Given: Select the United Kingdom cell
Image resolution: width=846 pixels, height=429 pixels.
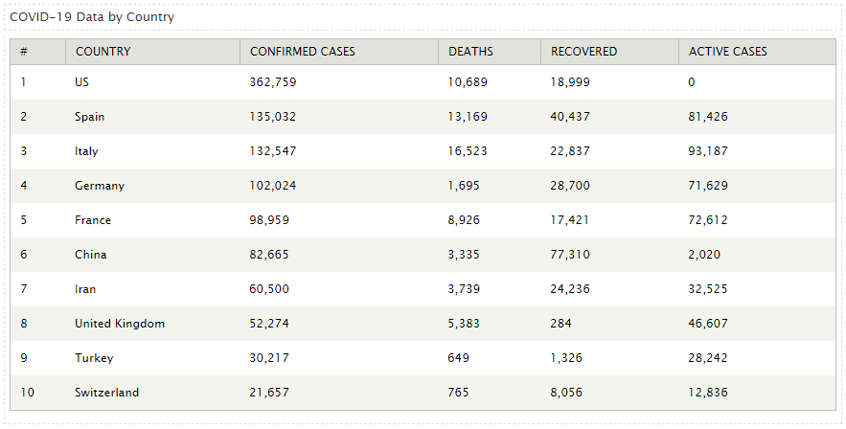Looking at the screenshot, I should pyautogui.click(x=120, y=324).
